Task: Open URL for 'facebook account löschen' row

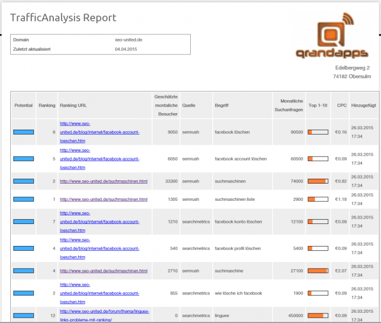Action: click(100, 159)
